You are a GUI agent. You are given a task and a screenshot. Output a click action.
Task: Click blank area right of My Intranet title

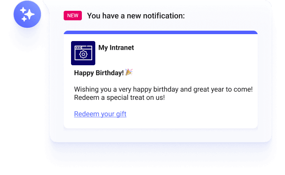tap(194, 48)
